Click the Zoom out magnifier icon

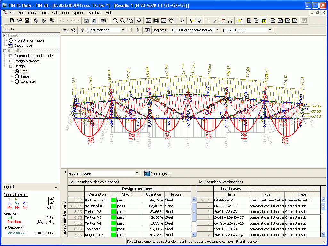123,20
